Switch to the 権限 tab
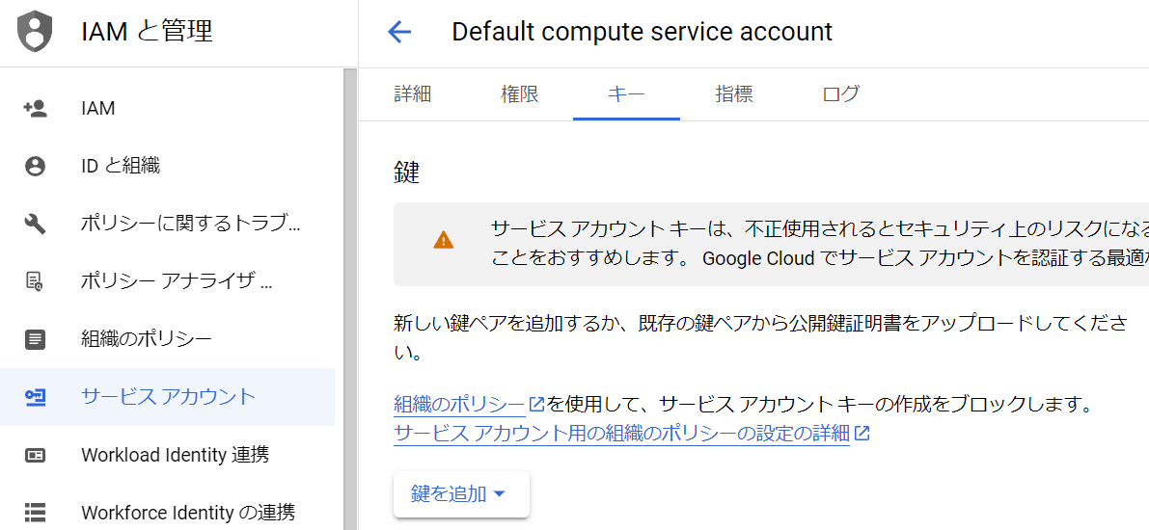 pyautogui.click(x=520, y=93)
